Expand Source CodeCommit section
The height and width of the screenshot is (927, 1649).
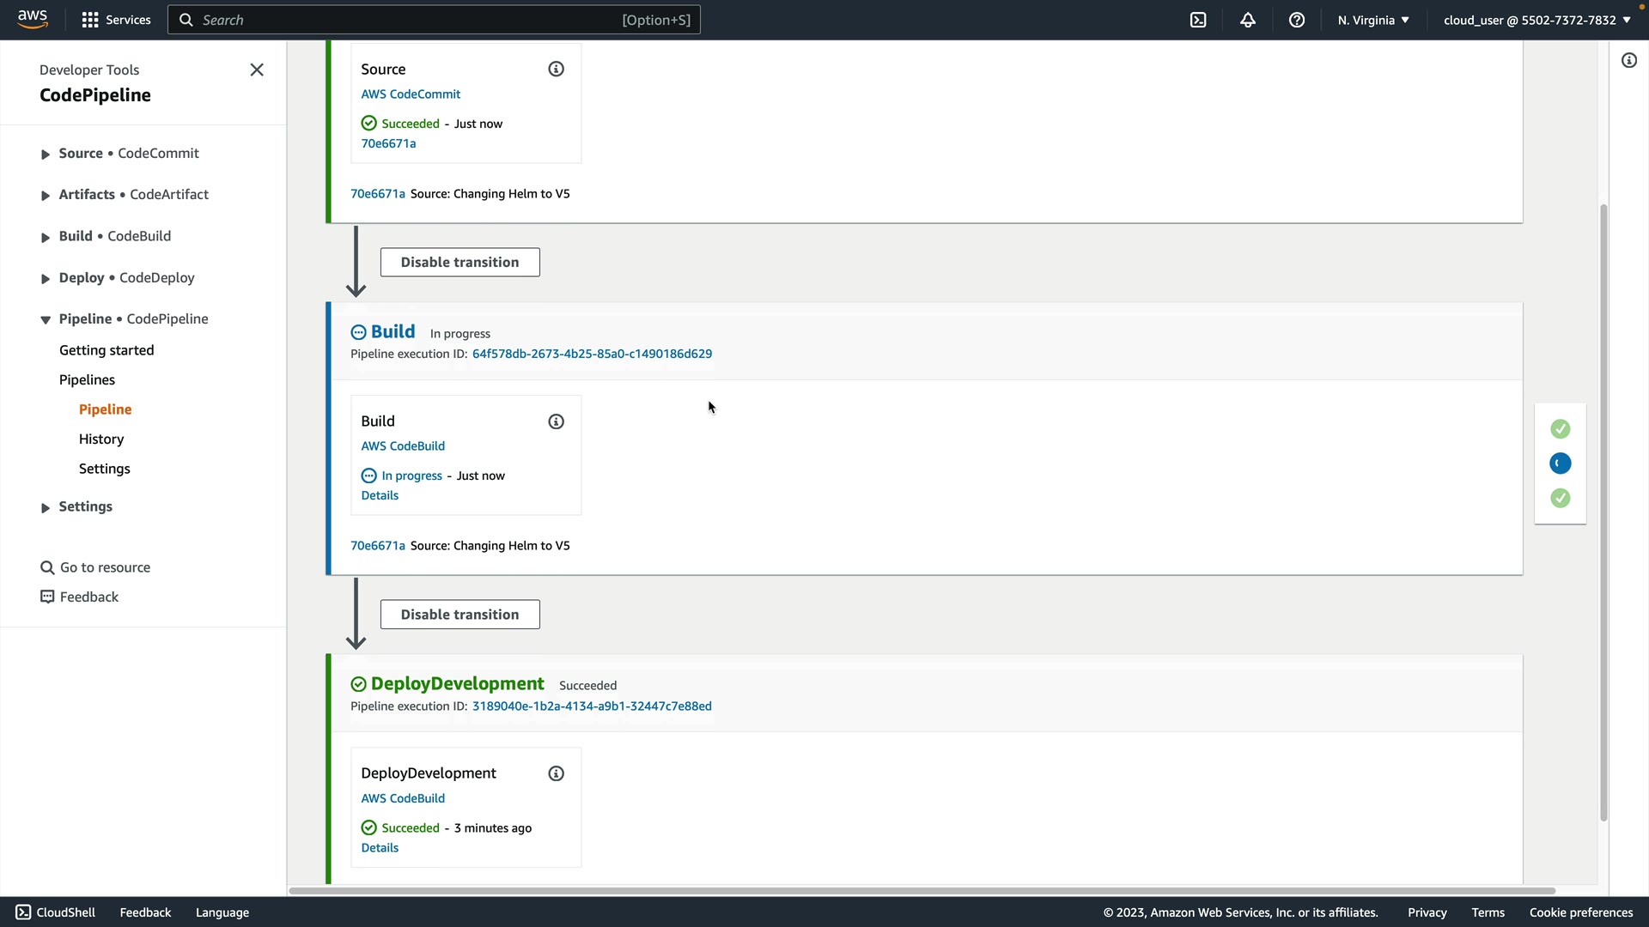click(46, 154)
